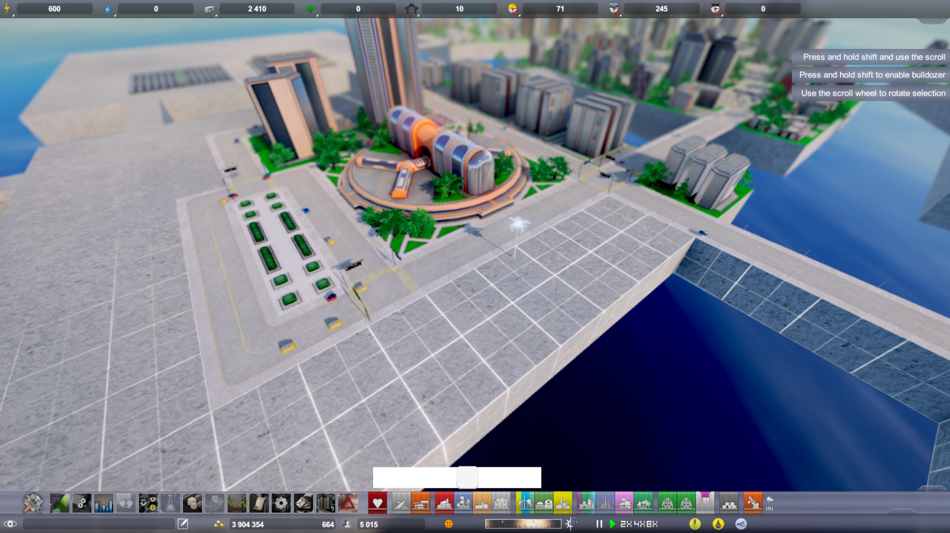The width and height of the screenshot is (950, 533).
Task: Select the wind turbine energy buildings category
Action: click(x=525, y=503)
